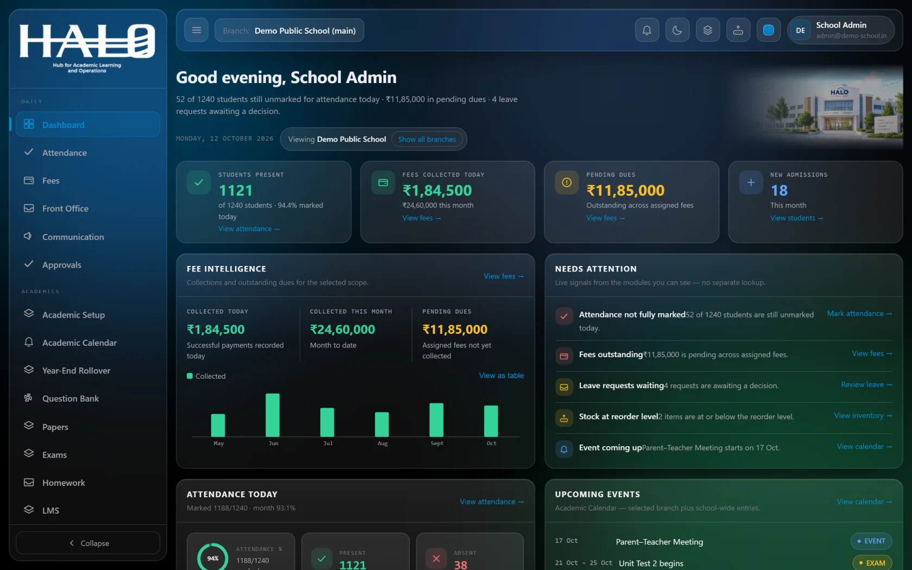Open View attendance in Attendance Today header
The image size is (912, 570).
[492, 501]
